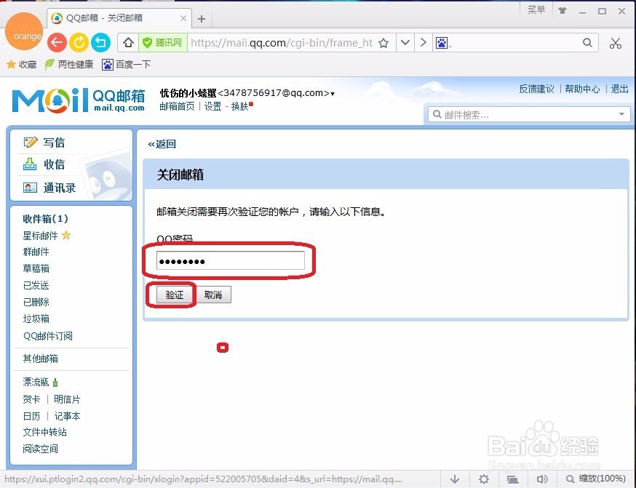Open the address bar history dropdown chevron
636x488 pixels.
405,43
